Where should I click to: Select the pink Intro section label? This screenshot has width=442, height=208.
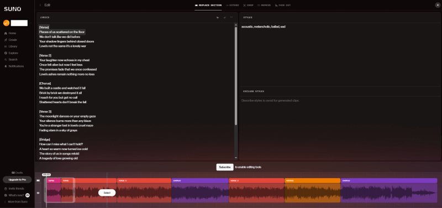pyautogui.click(x=54, y=181)
